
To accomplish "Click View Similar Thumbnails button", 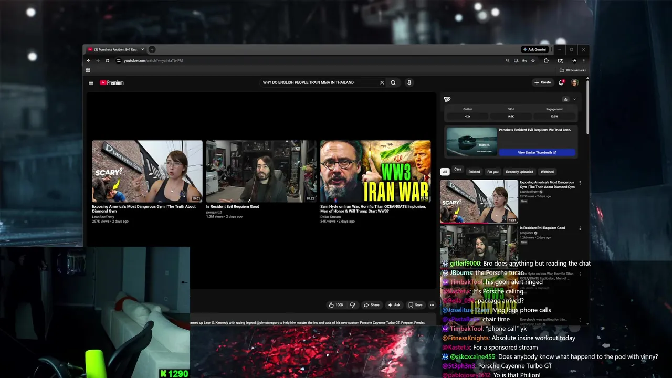I will (x=537, y=152).
